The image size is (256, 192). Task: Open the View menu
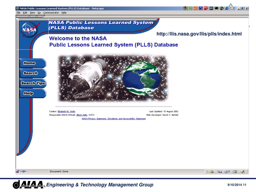click(32, 12)
